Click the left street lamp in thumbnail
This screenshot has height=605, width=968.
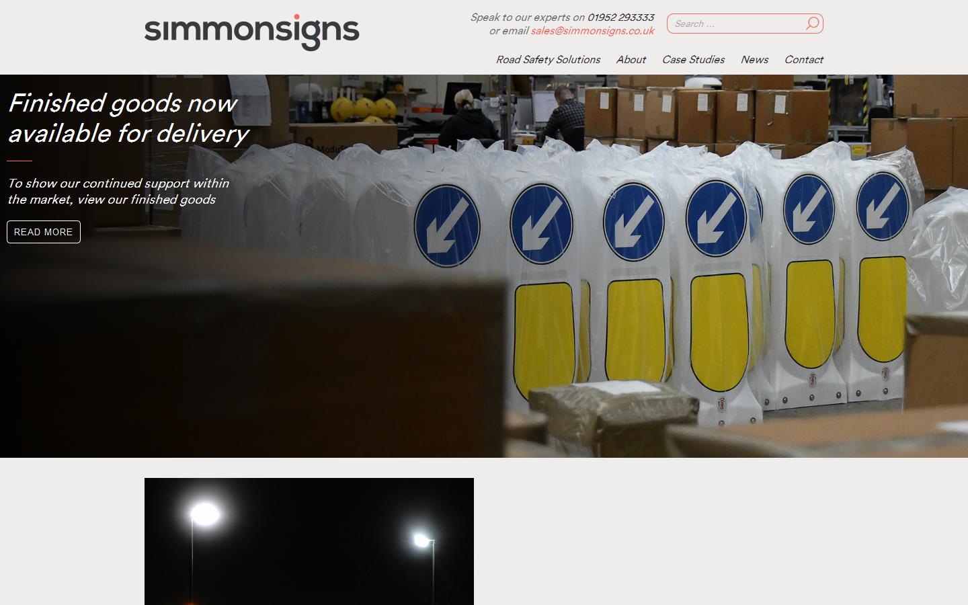pyautogui.click(x=204, y=515)
